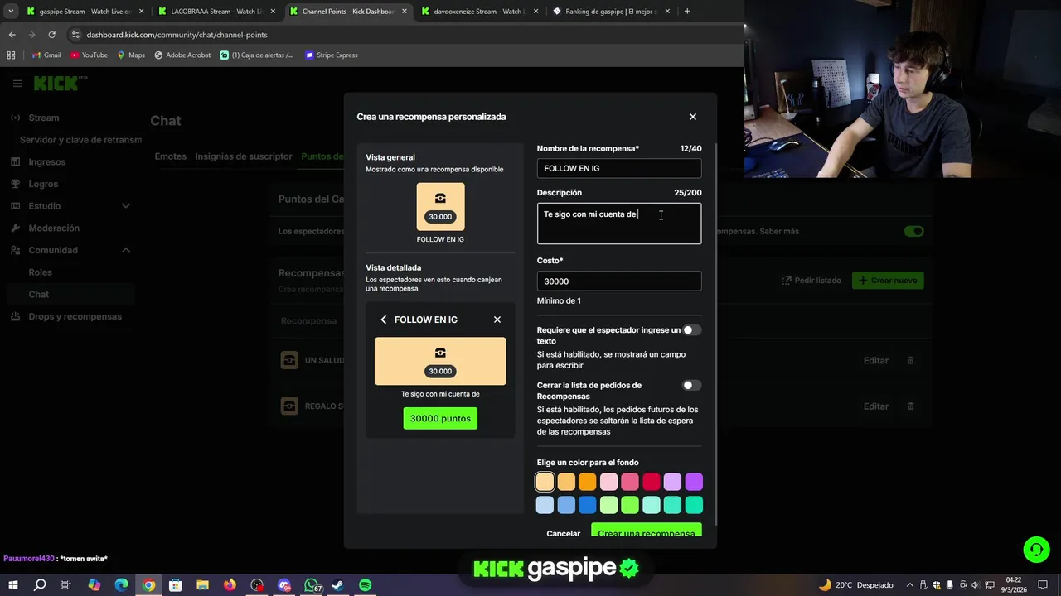Image resolution: width=1061 pixels, height=596 pixels.
Task: Go back with the browser back arrow
Action: coord(12,35)
